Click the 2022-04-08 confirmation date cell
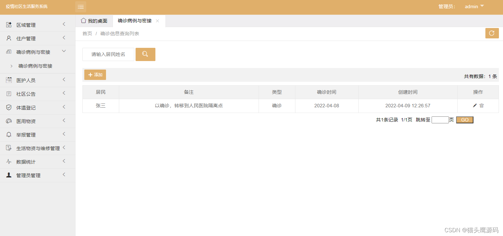 327,106
